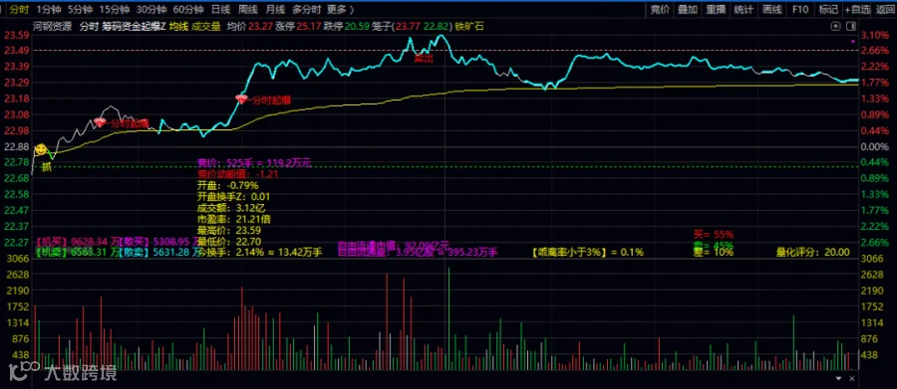
Task: Click the 3.10% axis label on right
Action: [874, 35]
